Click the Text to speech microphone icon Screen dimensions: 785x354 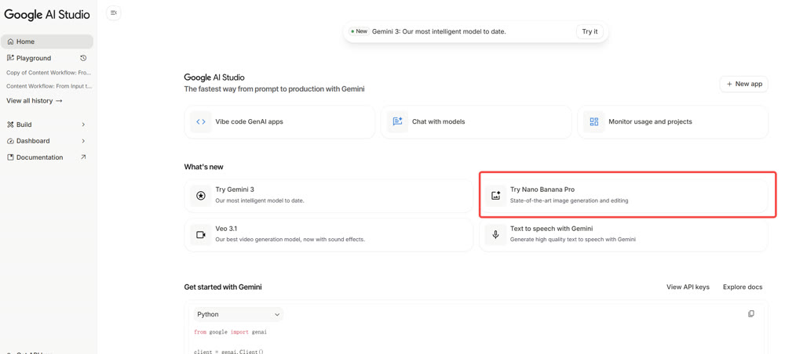click(x=495, y=235)
